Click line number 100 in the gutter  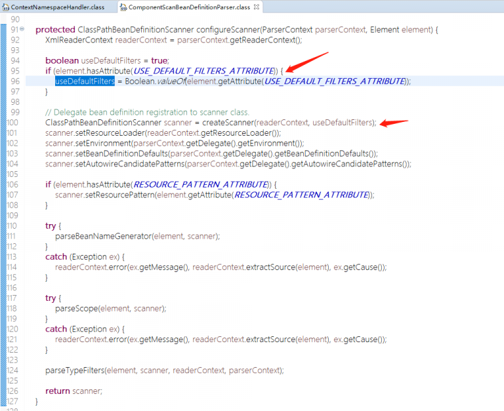12,123
